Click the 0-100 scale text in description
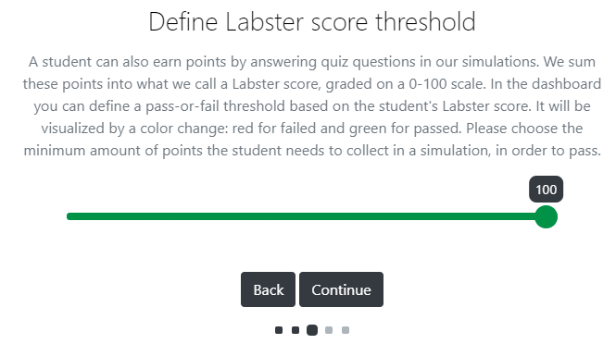The image size is (616, 344). pos(446,84)
